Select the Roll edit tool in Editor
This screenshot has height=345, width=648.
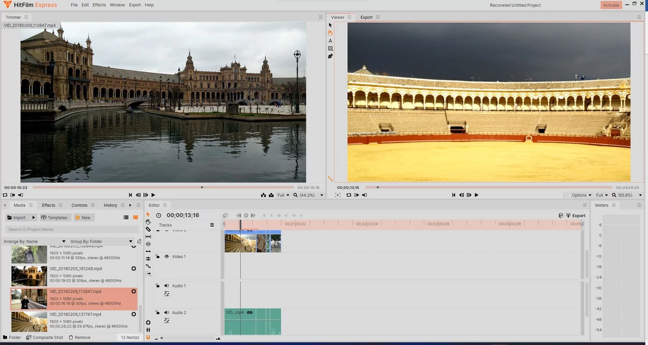(148, 259)
